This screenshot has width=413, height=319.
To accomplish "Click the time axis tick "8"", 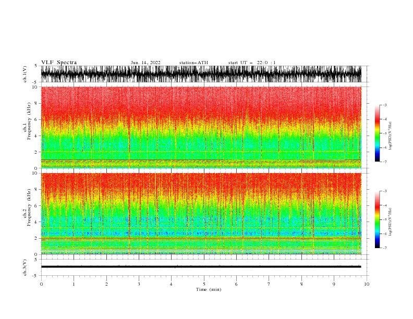I will [301, 284].
